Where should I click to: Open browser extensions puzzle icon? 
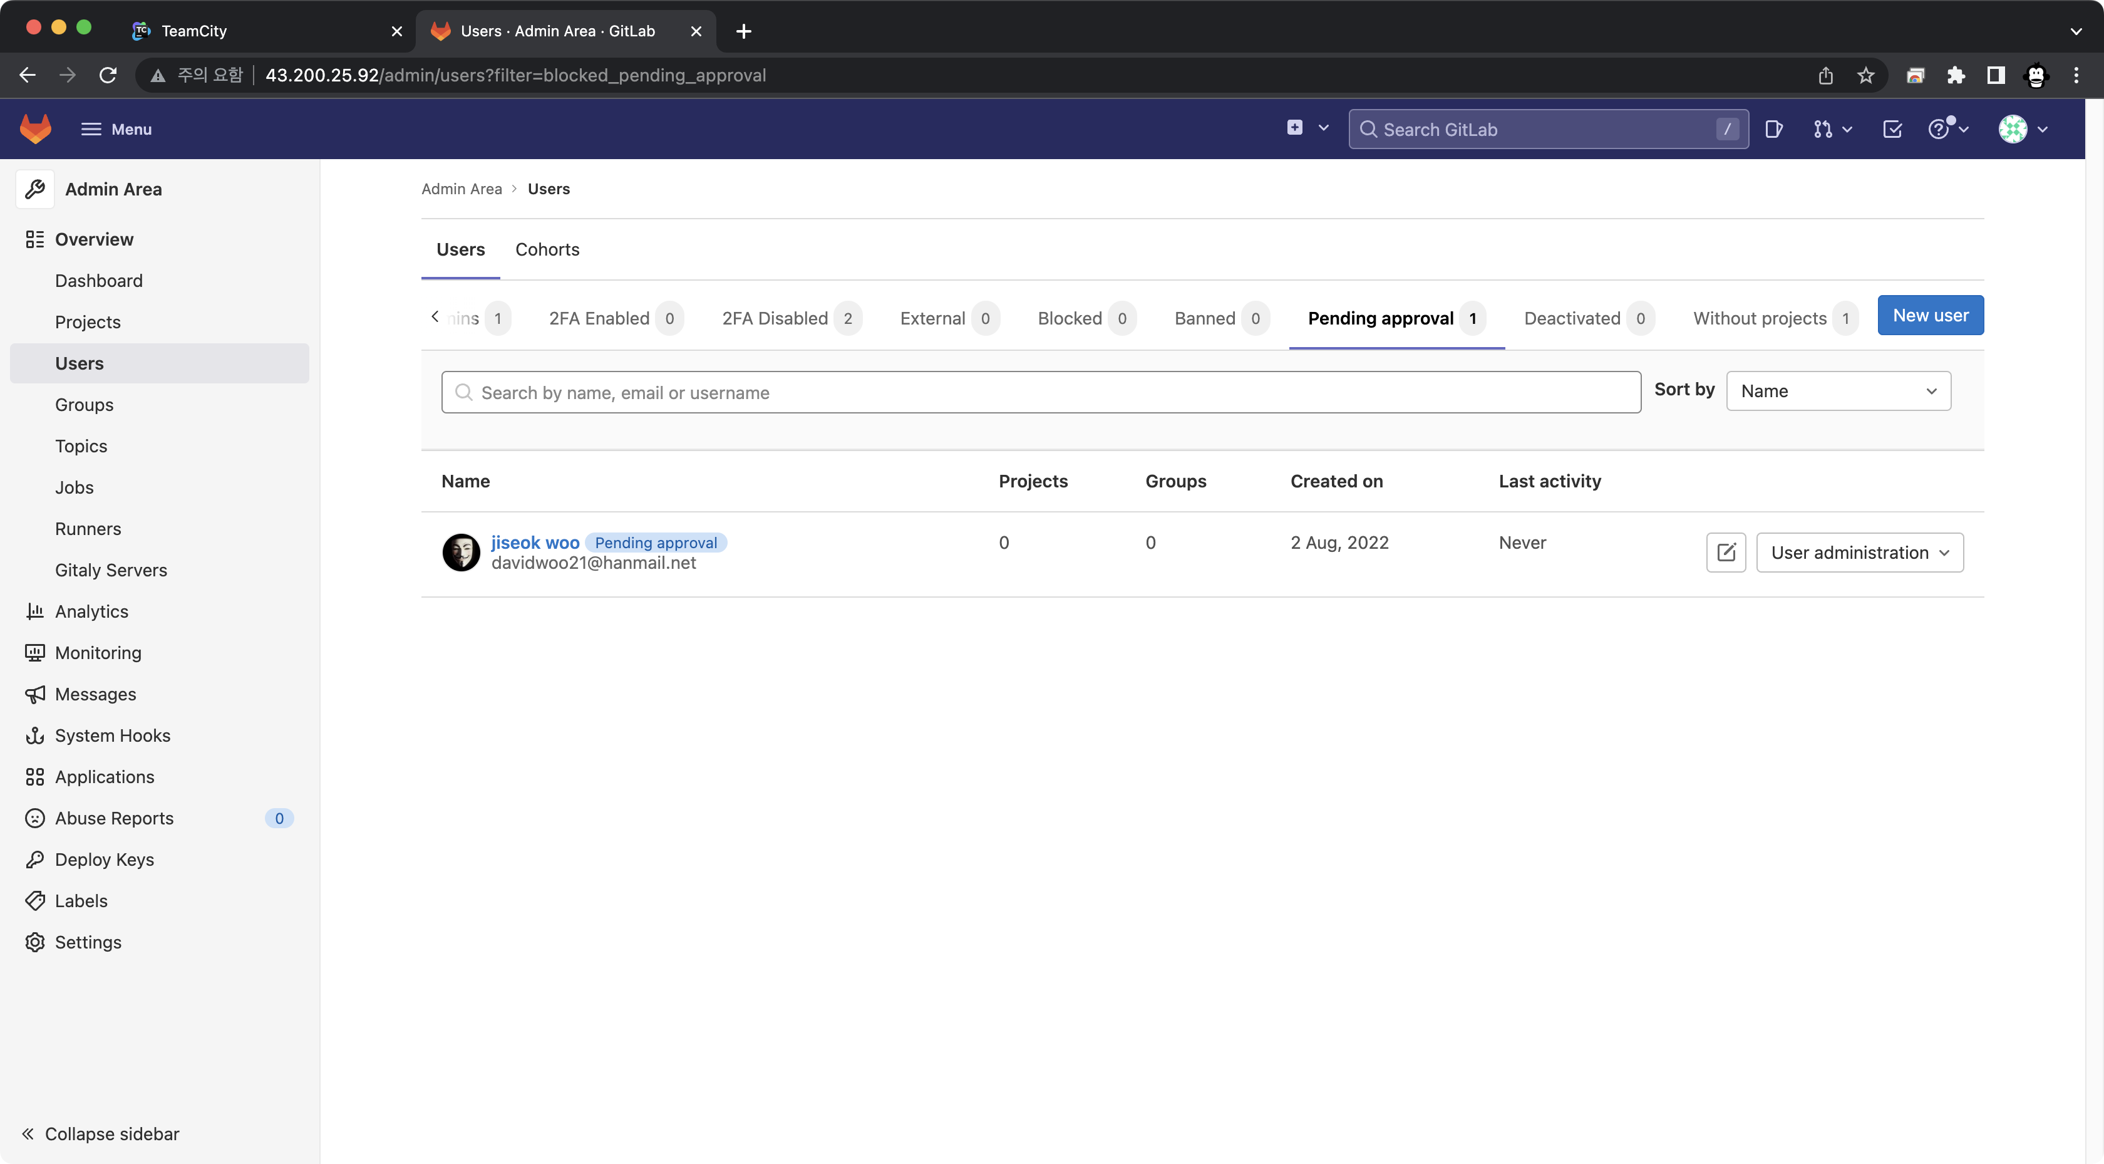pos(1956,75)
